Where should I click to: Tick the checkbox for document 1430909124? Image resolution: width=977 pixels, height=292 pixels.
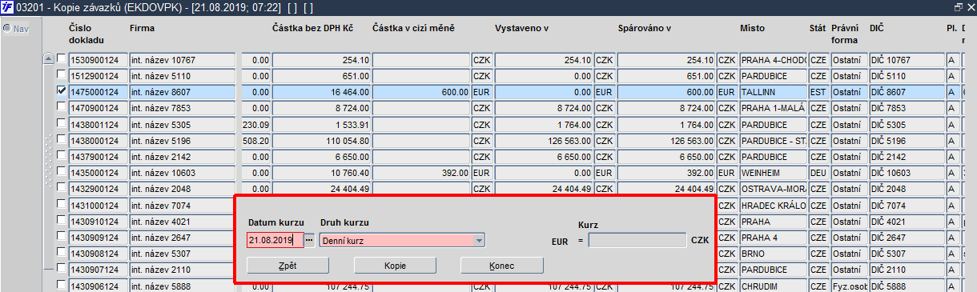click(61, 237)
